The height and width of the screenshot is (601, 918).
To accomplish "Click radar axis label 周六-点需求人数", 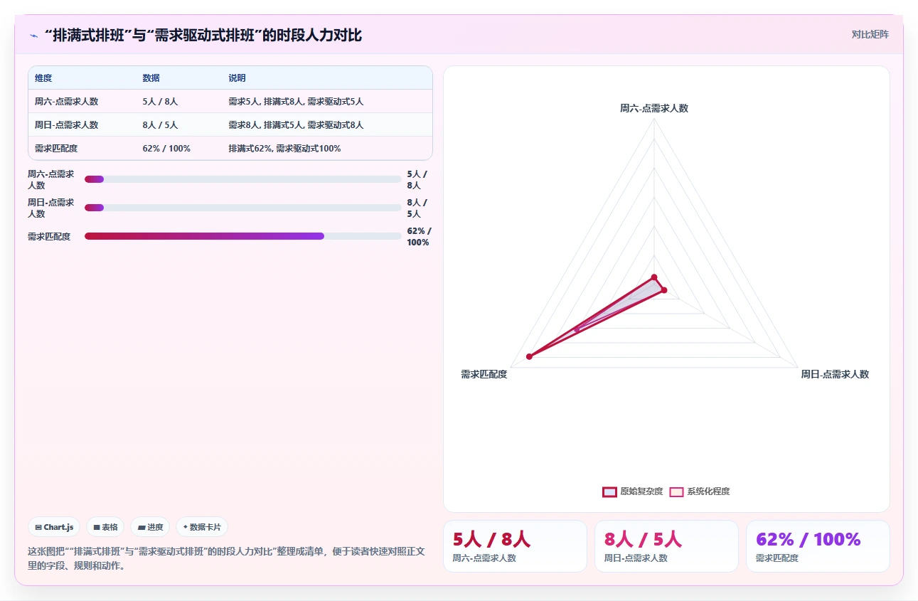I will (654, 108).
